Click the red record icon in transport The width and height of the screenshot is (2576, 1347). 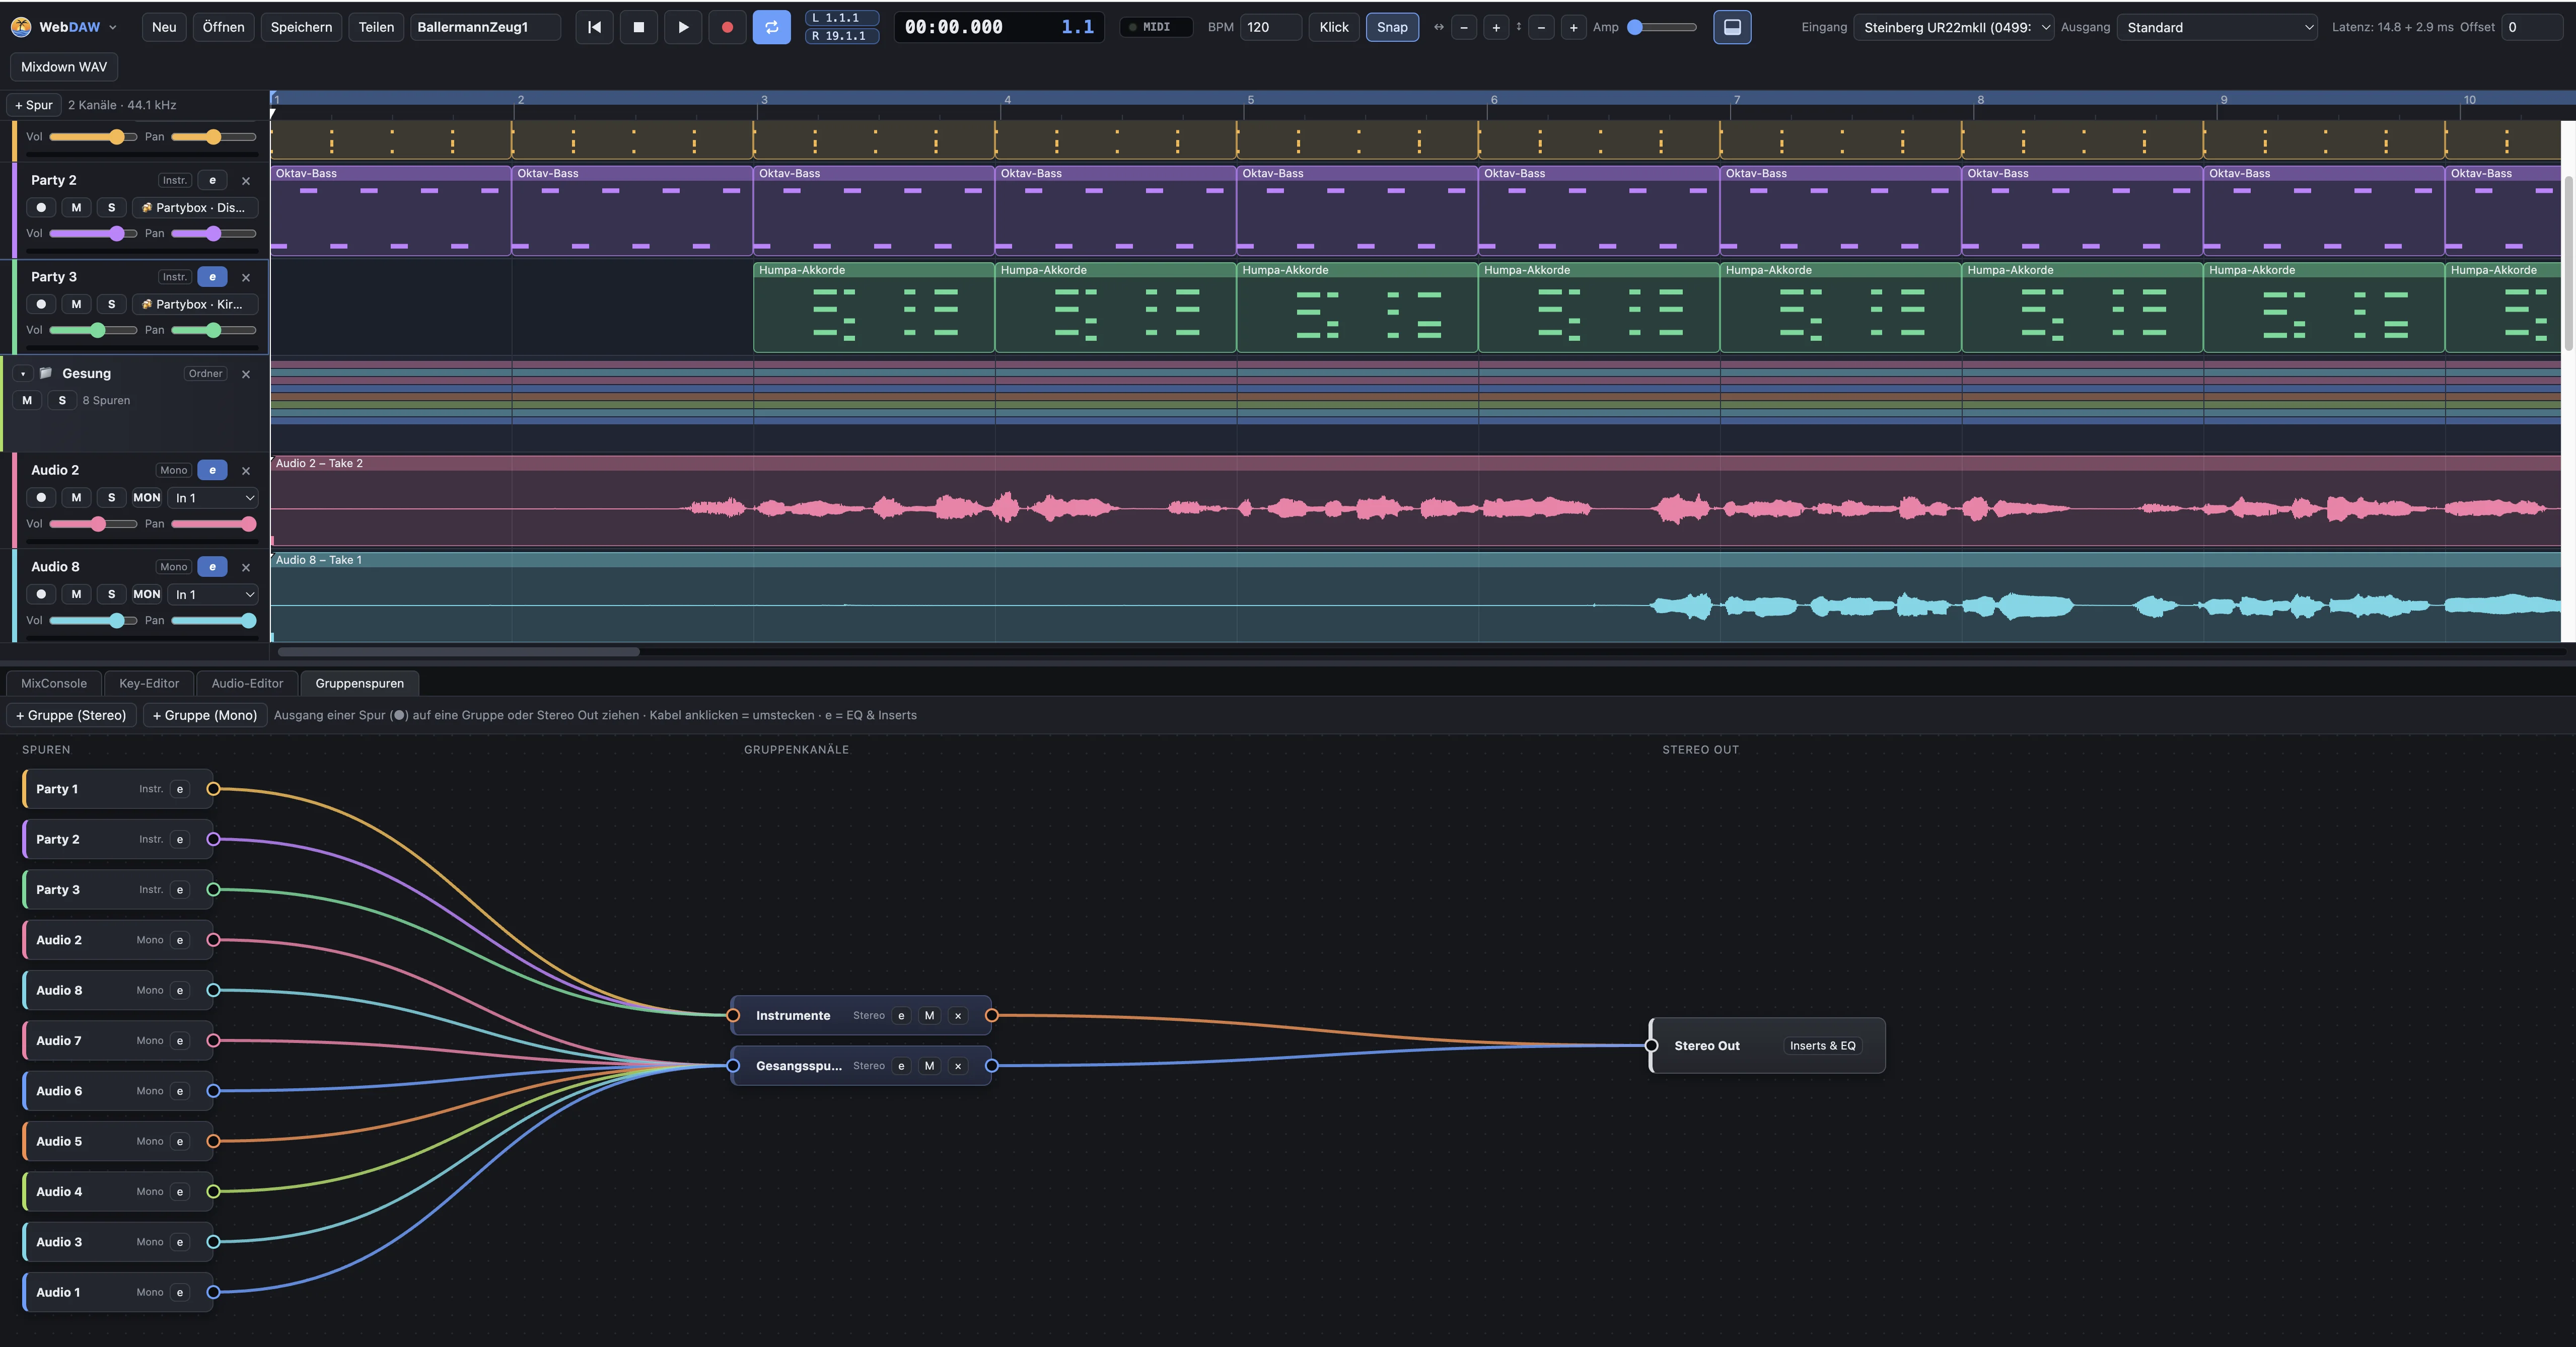pos(727,27)
